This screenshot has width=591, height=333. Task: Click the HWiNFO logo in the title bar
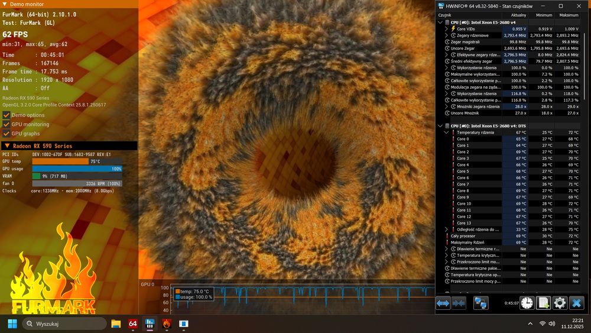click(x=441, y=6)
